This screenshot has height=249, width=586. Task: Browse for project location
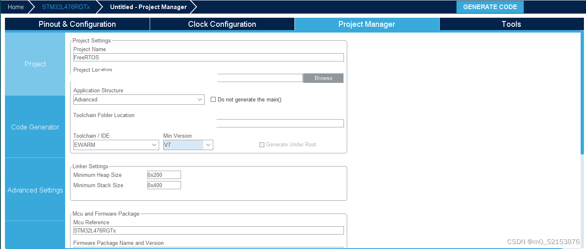coord(323,78)
